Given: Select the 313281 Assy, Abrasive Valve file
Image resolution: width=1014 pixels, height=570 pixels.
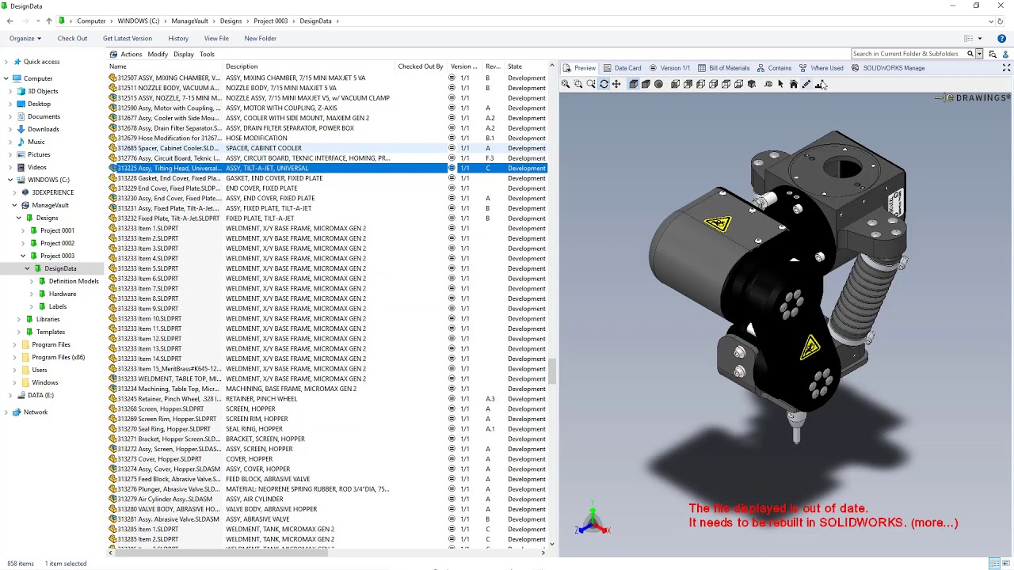Looking at the screenshot, I should point(168,519).
